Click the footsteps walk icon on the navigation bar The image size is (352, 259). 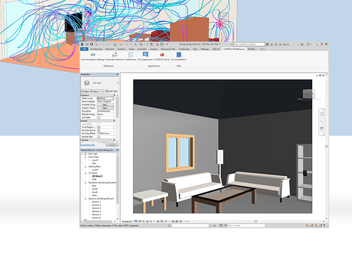coord(322,128)
